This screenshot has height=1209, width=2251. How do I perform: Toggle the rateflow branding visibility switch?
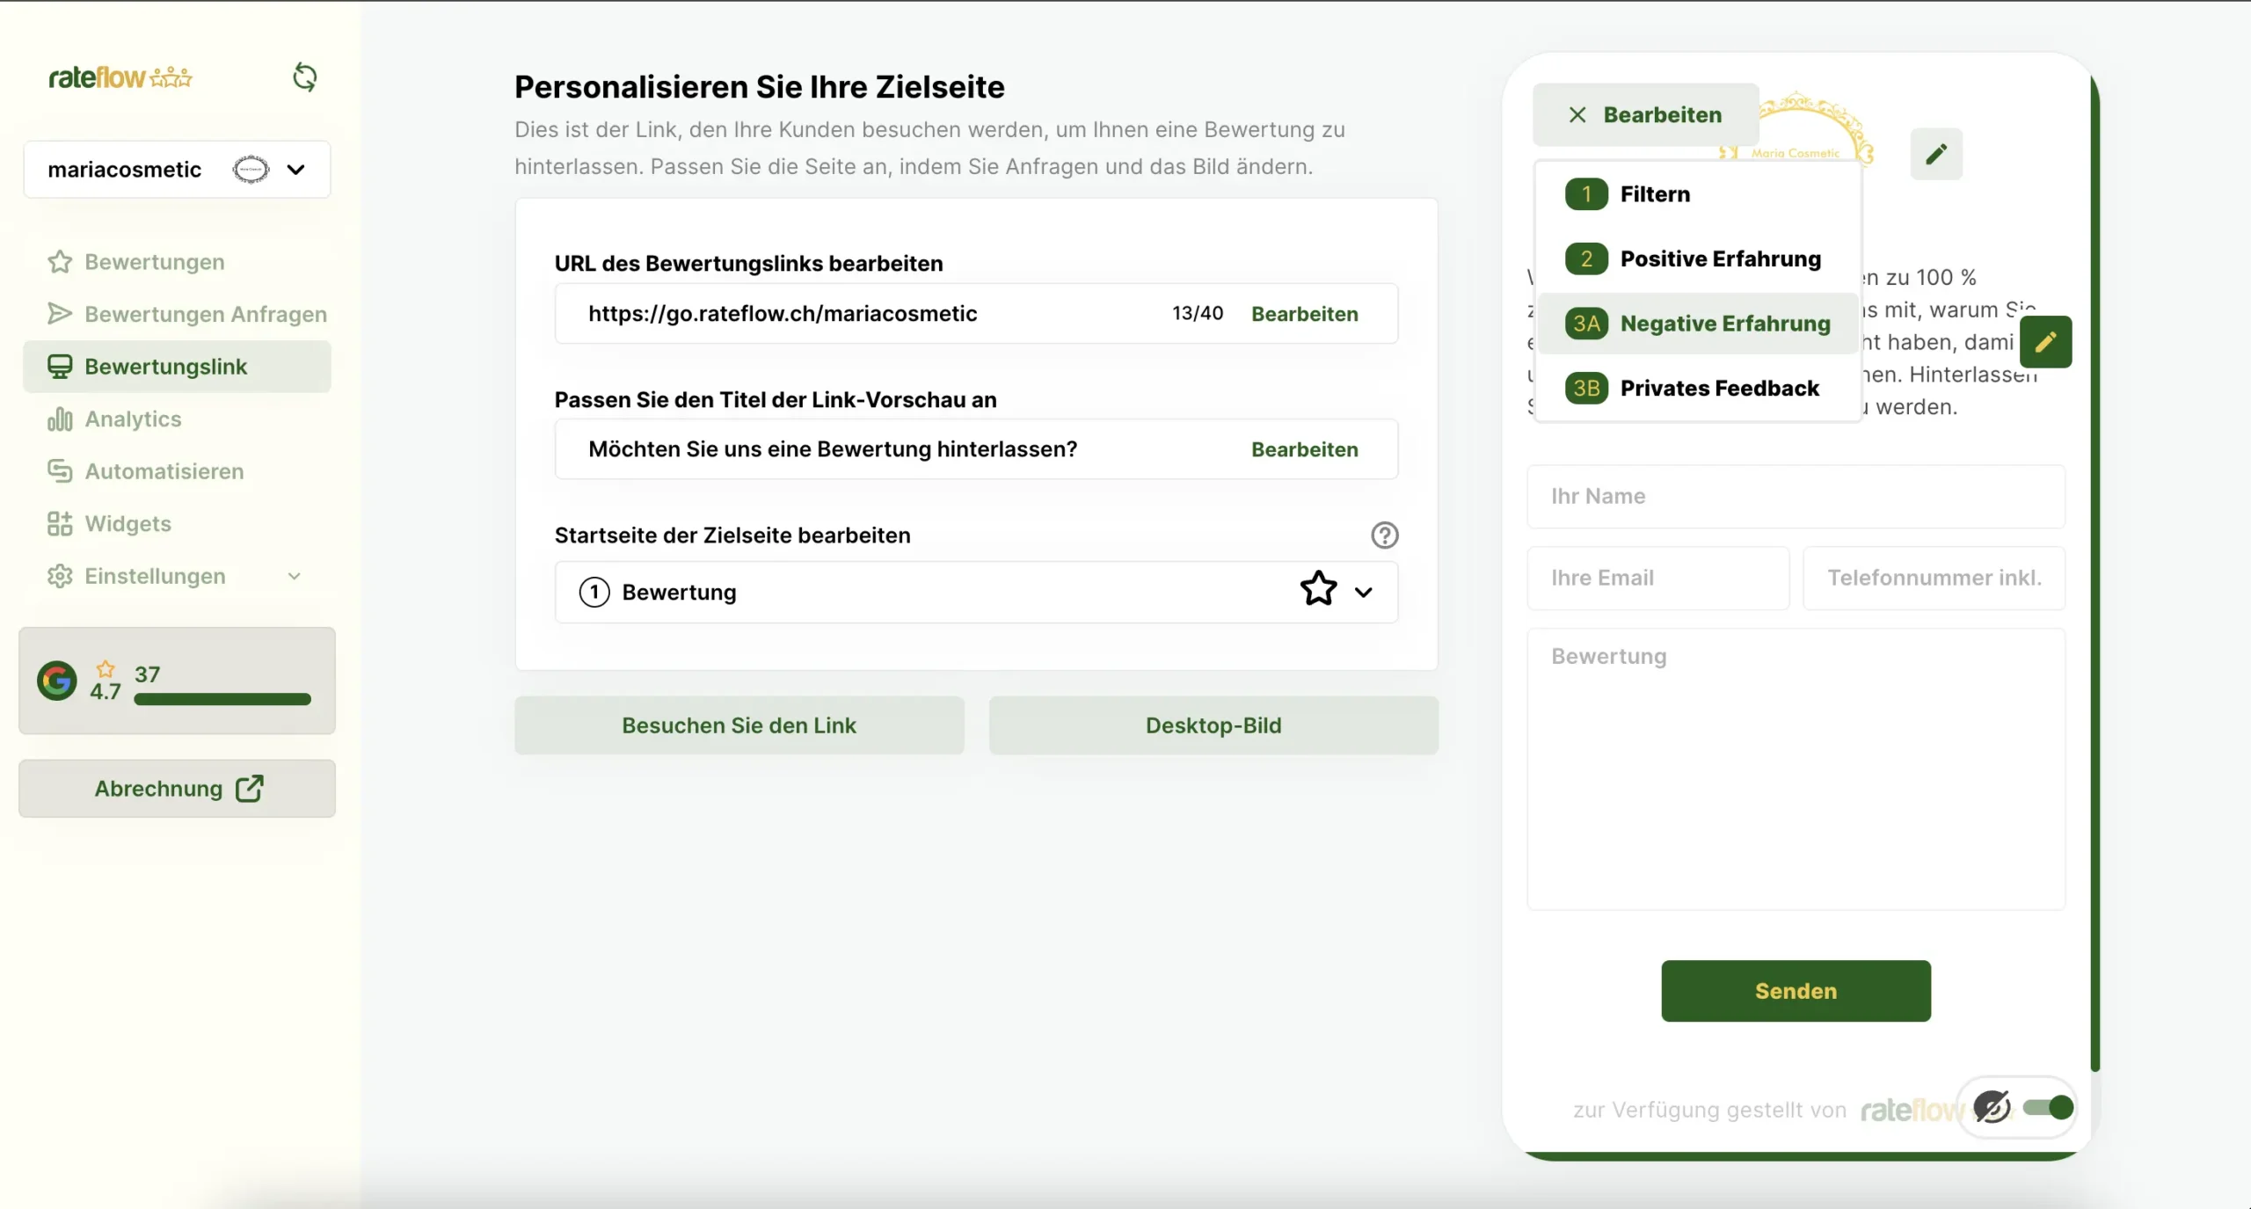2048,1108
